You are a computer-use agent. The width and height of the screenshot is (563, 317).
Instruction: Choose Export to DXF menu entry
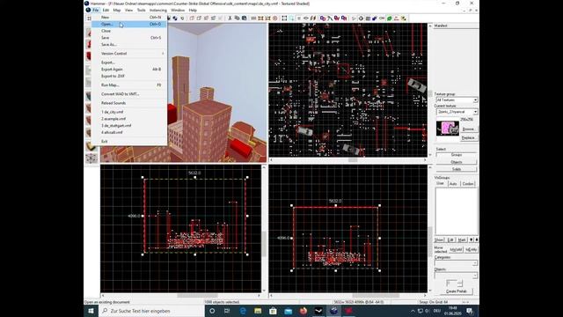pyautogui.click(x=129, y=77)
